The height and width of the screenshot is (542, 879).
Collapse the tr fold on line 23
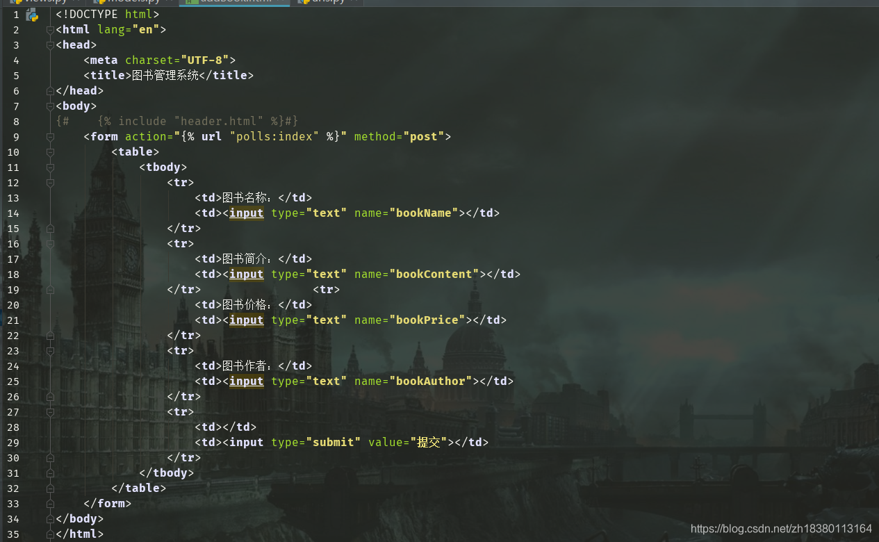pyautogui.click(x=50, y=351)
